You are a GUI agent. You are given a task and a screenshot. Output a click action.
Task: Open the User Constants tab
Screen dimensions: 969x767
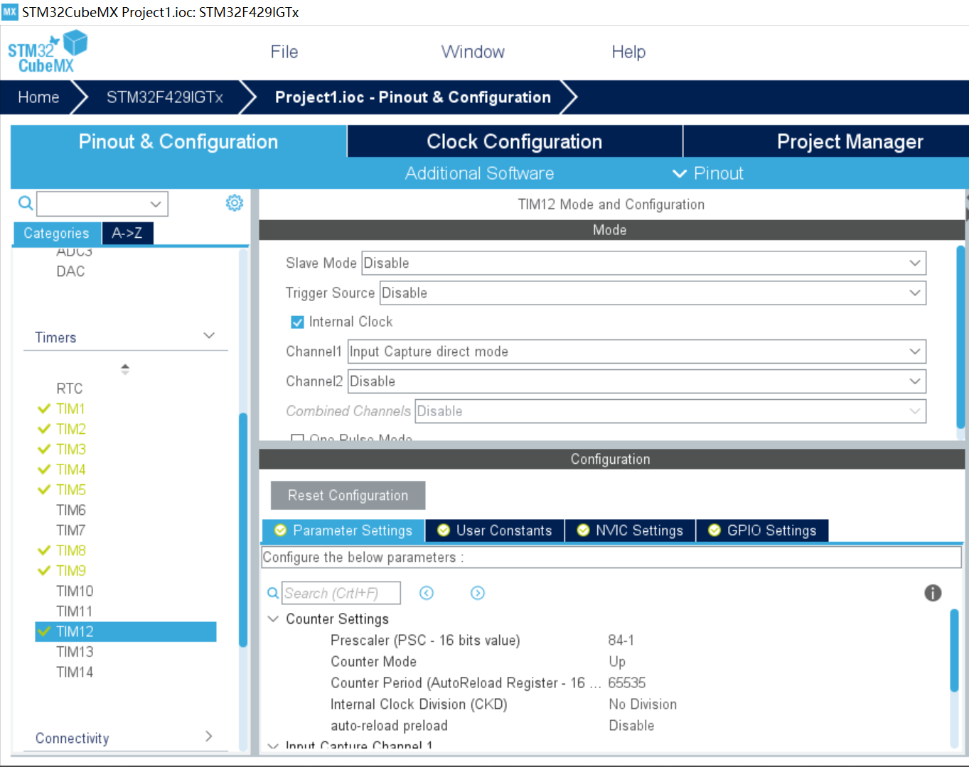click(x=495, y=531)
